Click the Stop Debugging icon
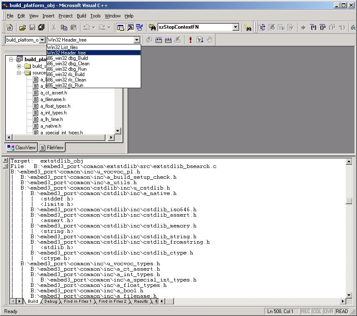Viewport: 357px width, 316px height. (271, 27)
